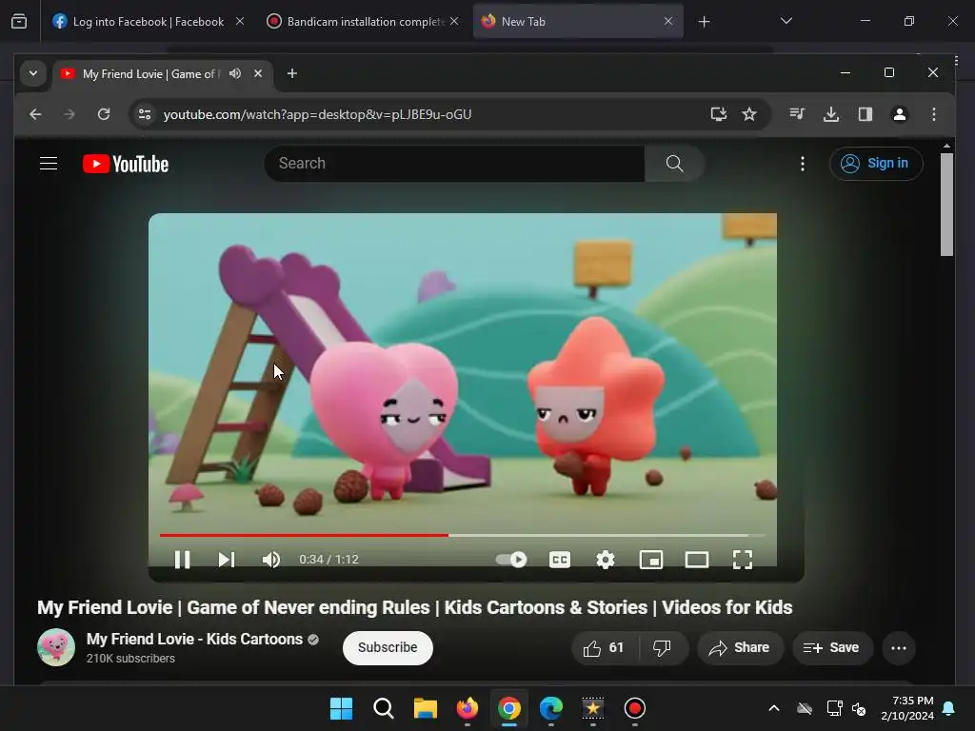List all Firefox tabs dropdown
Screen dimensions: 975x731
pos(786,22)
